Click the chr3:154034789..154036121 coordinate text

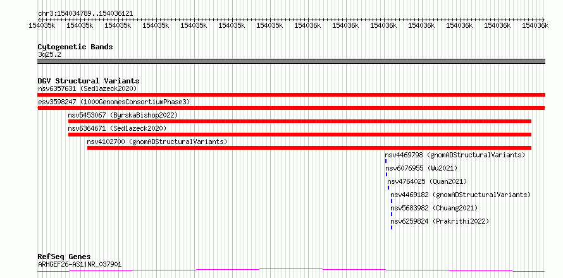85,14
